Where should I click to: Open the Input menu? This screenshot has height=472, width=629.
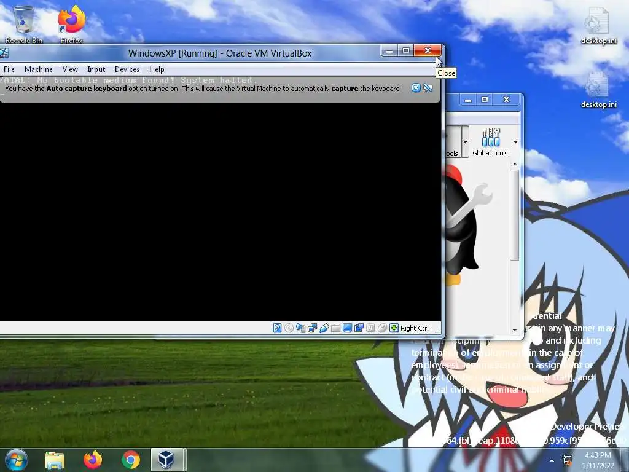point(96,69)
